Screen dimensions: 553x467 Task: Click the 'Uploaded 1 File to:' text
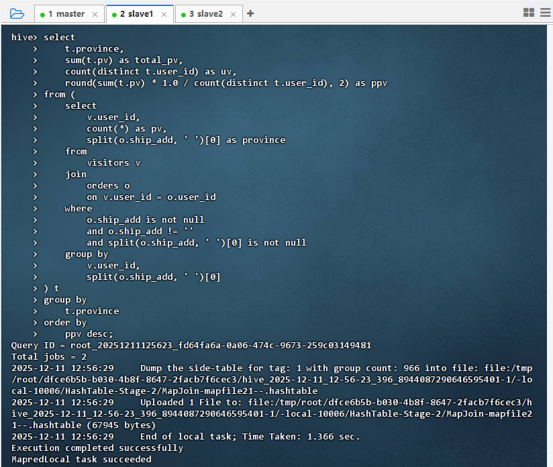pyautogui.click(x=191, y=403)
